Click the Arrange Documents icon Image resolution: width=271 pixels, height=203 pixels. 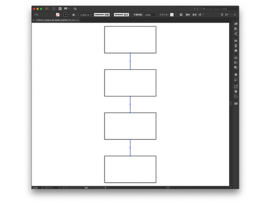65,8
